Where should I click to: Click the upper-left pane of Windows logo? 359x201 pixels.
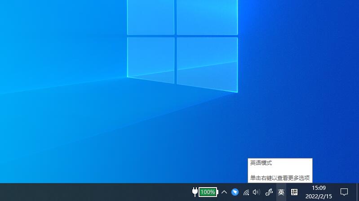(151, 17)
